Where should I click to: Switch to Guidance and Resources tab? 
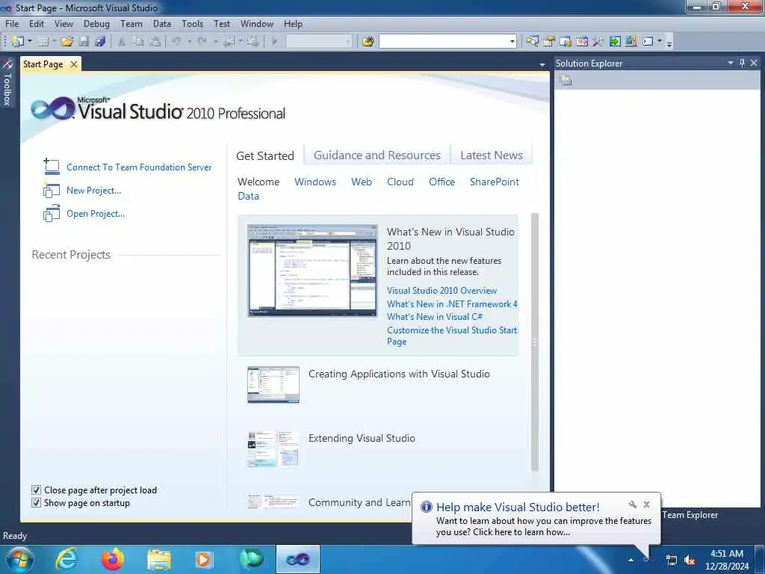(x=377, y=155)
